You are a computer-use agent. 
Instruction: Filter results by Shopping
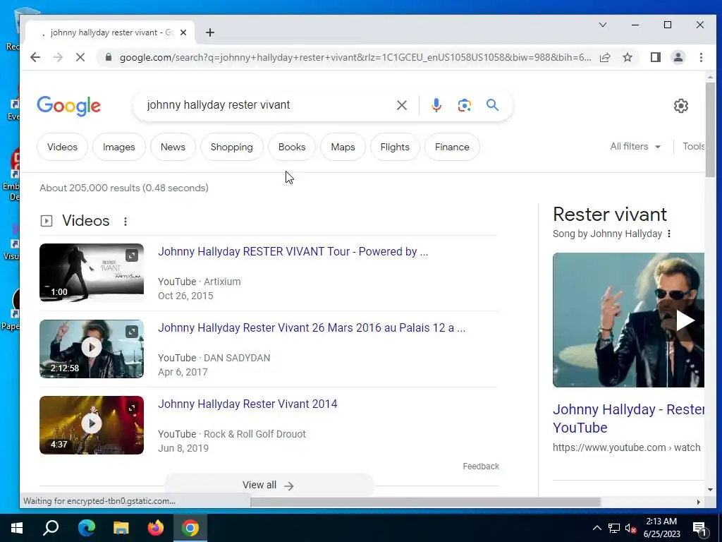point(231,147)
